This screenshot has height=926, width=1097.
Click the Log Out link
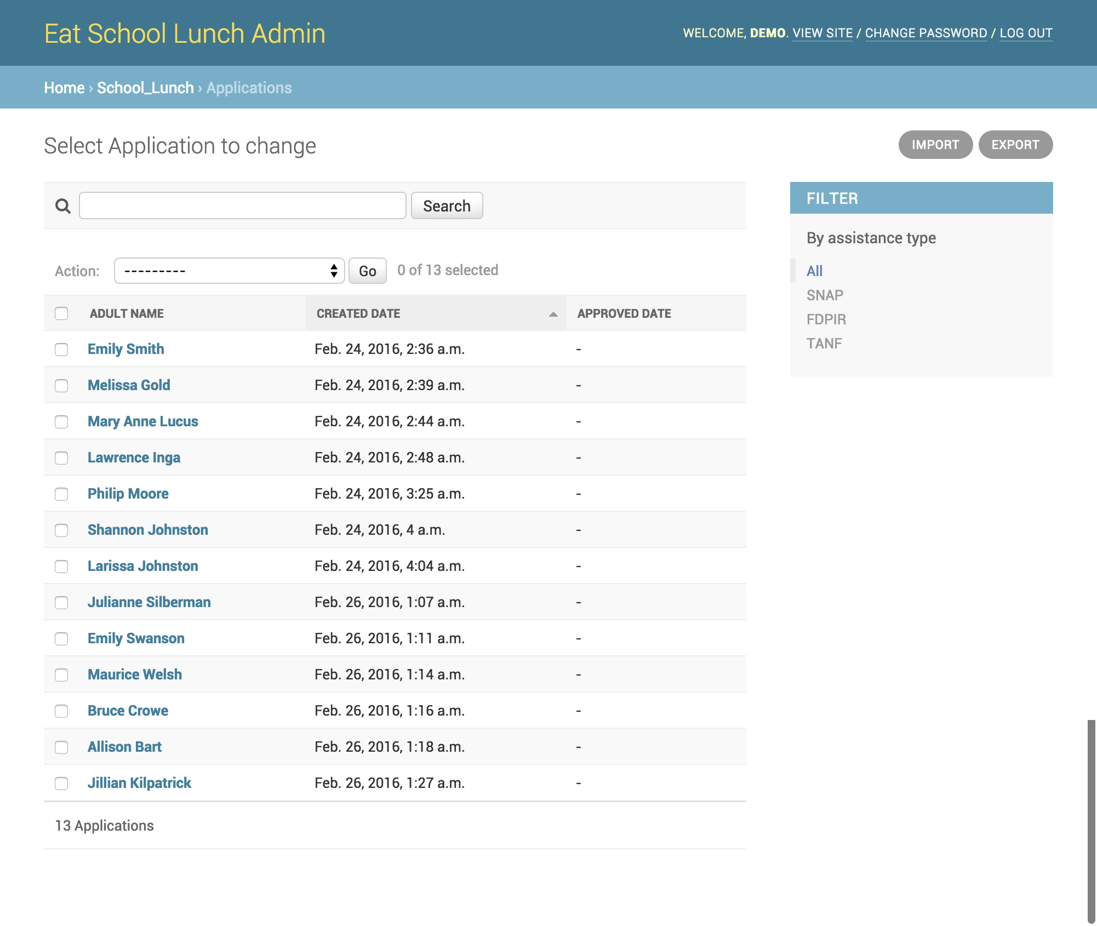[x=1025, y=33]
